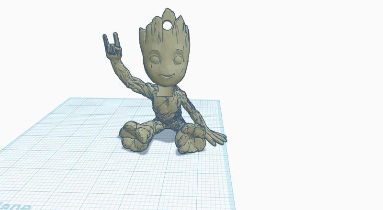Click Groot's raised rock-sign hand
The image size is (383, 210).
(112, 45)
